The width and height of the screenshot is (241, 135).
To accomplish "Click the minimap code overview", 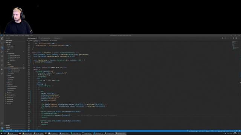I will pos(235,45).
